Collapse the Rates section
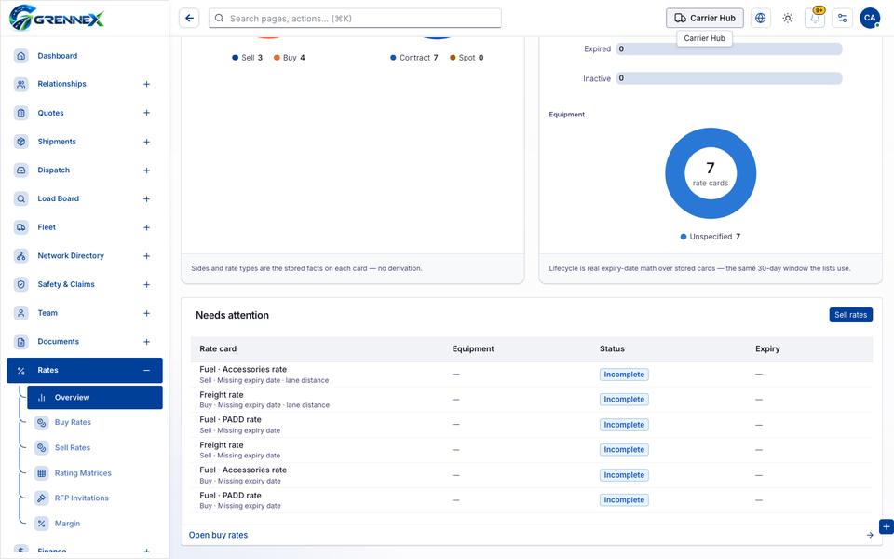The image size is (894, 559). pos(146,370)
